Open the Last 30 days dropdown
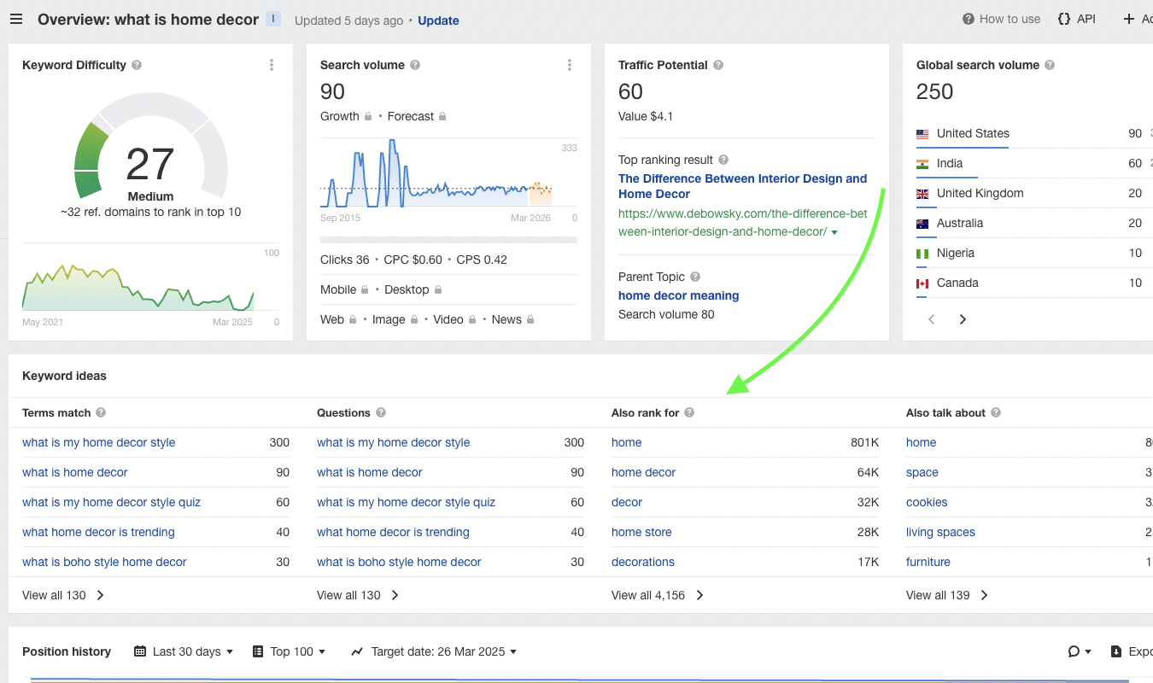Screen dimensions: 1153x683 pos(184,651)
